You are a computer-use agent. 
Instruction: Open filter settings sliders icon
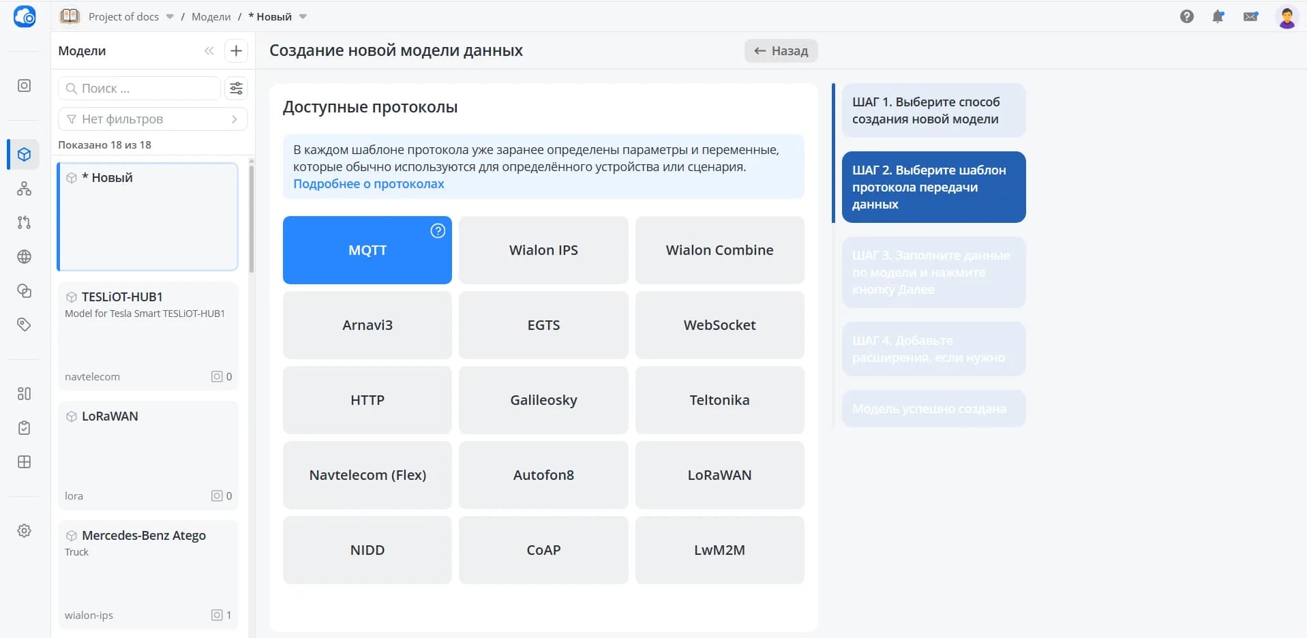tap(236, 89)
